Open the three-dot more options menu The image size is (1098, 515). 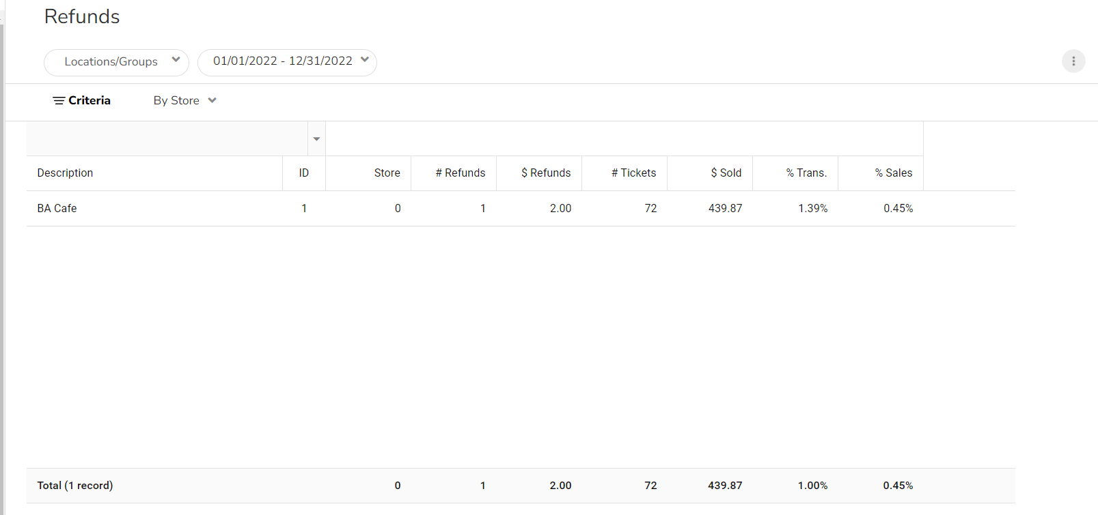pos(1073,61)
